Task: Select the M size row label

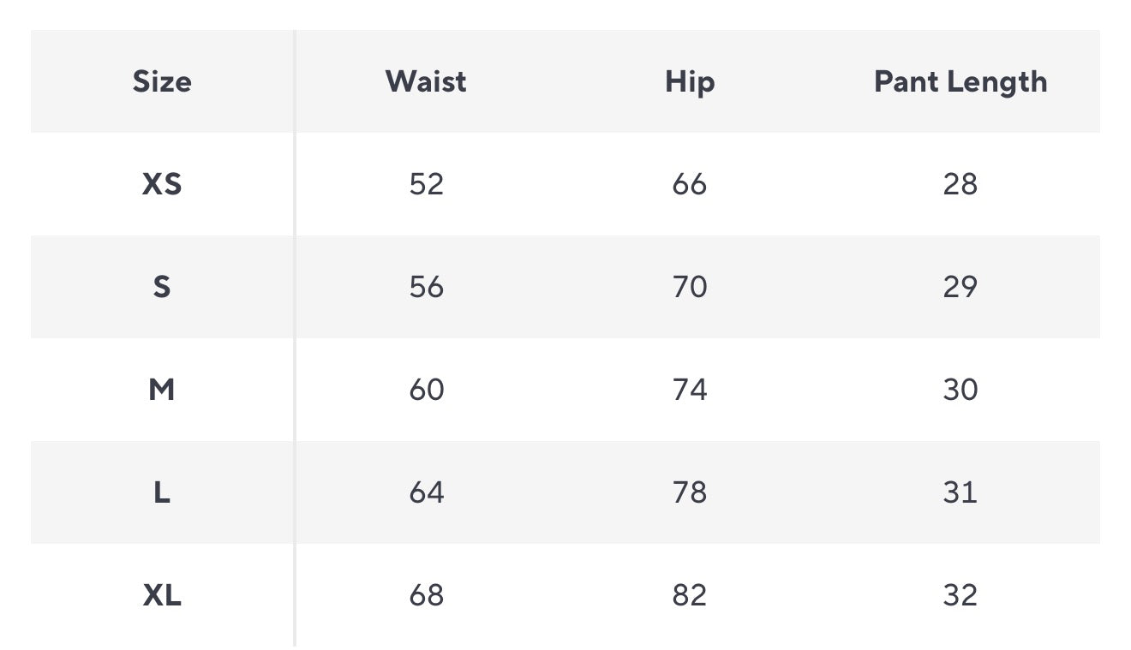Action: coord(162,390)
